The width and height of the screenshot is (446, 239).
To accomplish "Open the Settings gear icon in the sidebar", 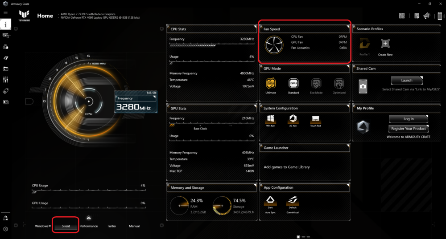I will click(x=5, y=229).
